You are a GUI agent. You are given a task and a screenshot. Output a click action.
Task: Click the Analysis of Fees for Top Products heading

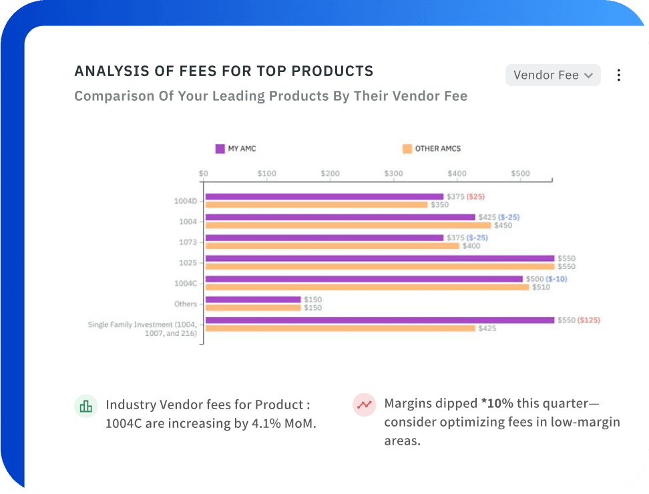[x=224, y=71]
